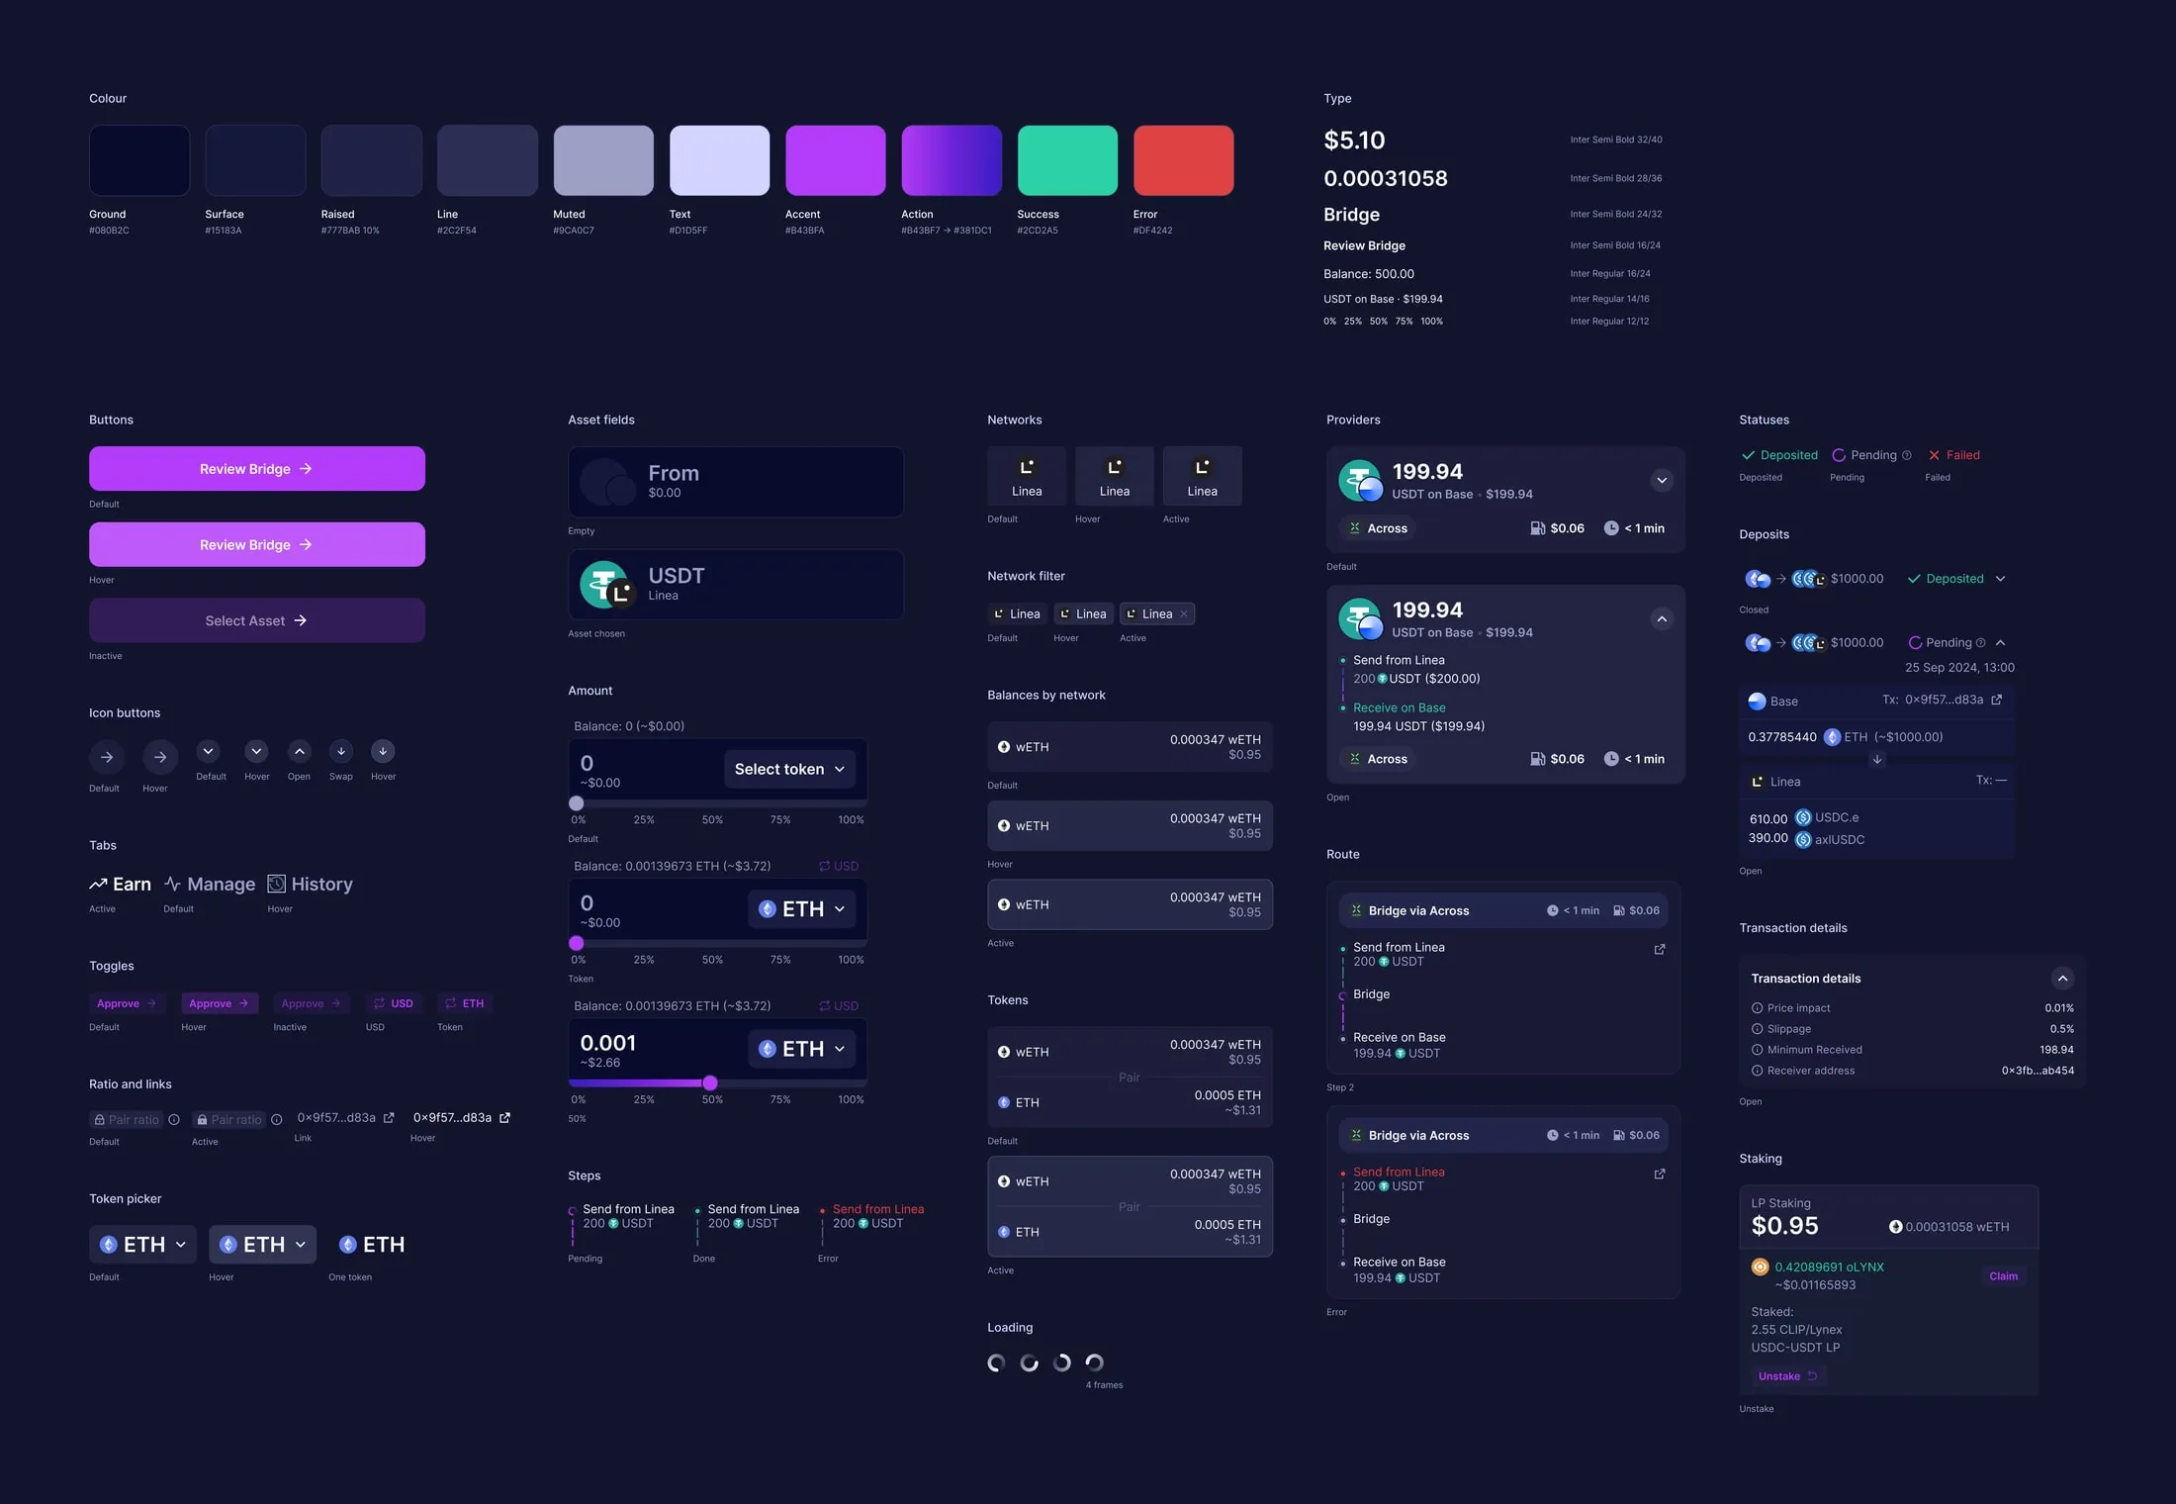Click the Accent colour swatch
Image resolution: width=2176 pixels, height=1504 pixels.
[836, 160]
